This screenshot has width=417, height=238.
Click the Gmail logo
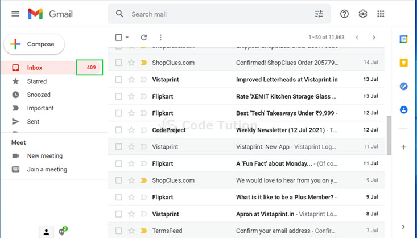pos(50,14)
